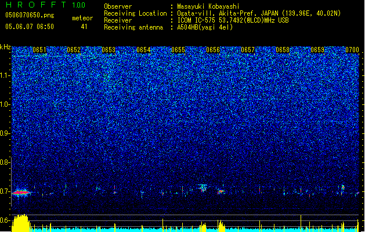Click the Receiving Location label
Image resolution: width=365 pixels, height=232 pixels.
[135, 13]
